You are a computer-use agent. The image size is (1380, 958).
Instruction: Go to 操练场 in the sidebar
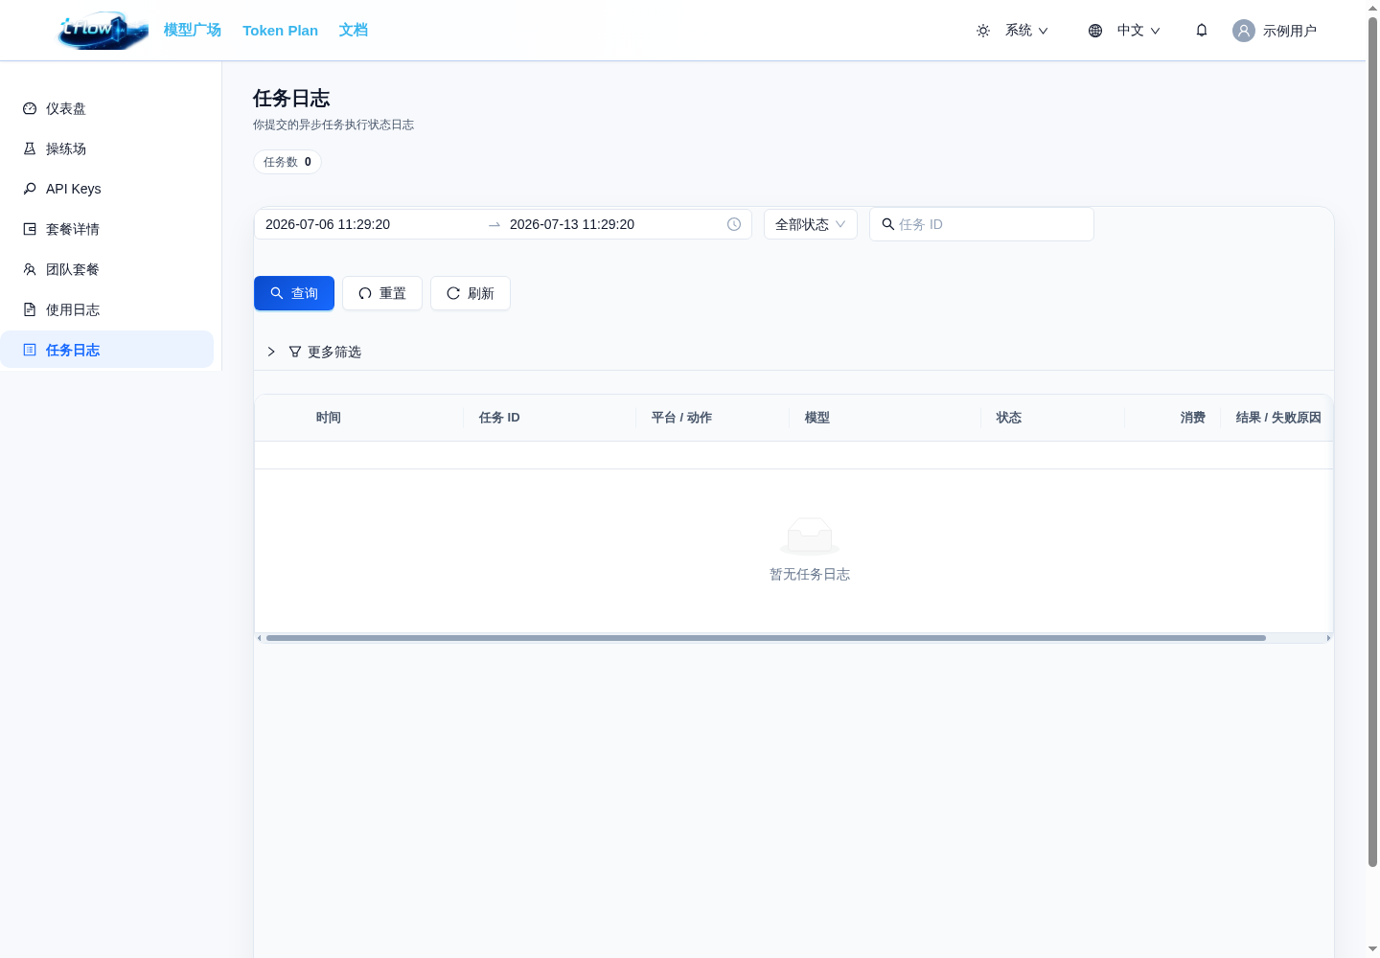point(106,148)
